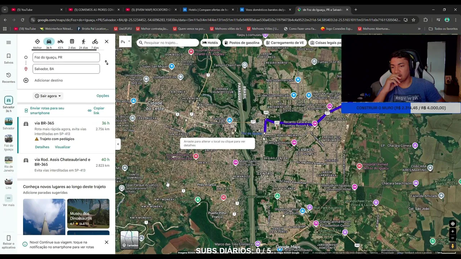The width and height of the screenshot is (461, 259).
Task: Zoom out on the map
Action: (453, 238)
